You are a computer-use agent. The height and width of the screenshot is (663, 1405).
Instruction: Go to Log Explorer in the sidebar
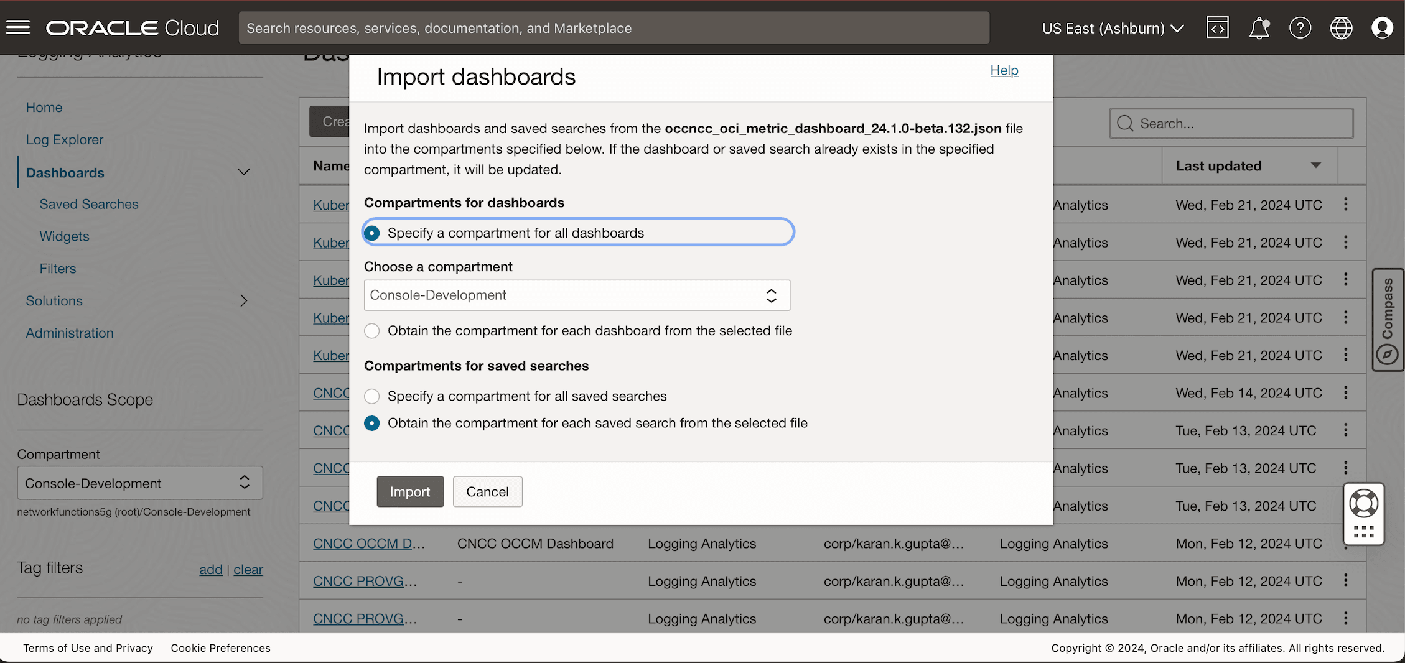(x=65, y=139)
